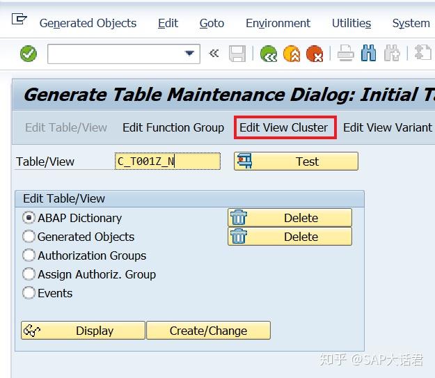
Task: Click the Table/View input field
Action: tap(167, 162)
